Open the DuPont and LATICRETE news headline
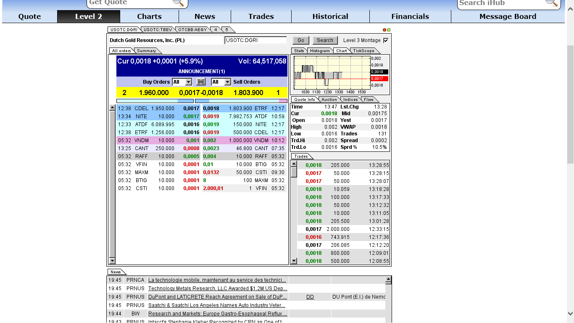The image size is (574, 323). pos(218,297)
